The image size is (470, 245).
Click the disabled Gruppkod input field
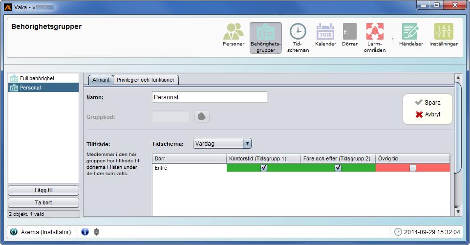[171, 116]
